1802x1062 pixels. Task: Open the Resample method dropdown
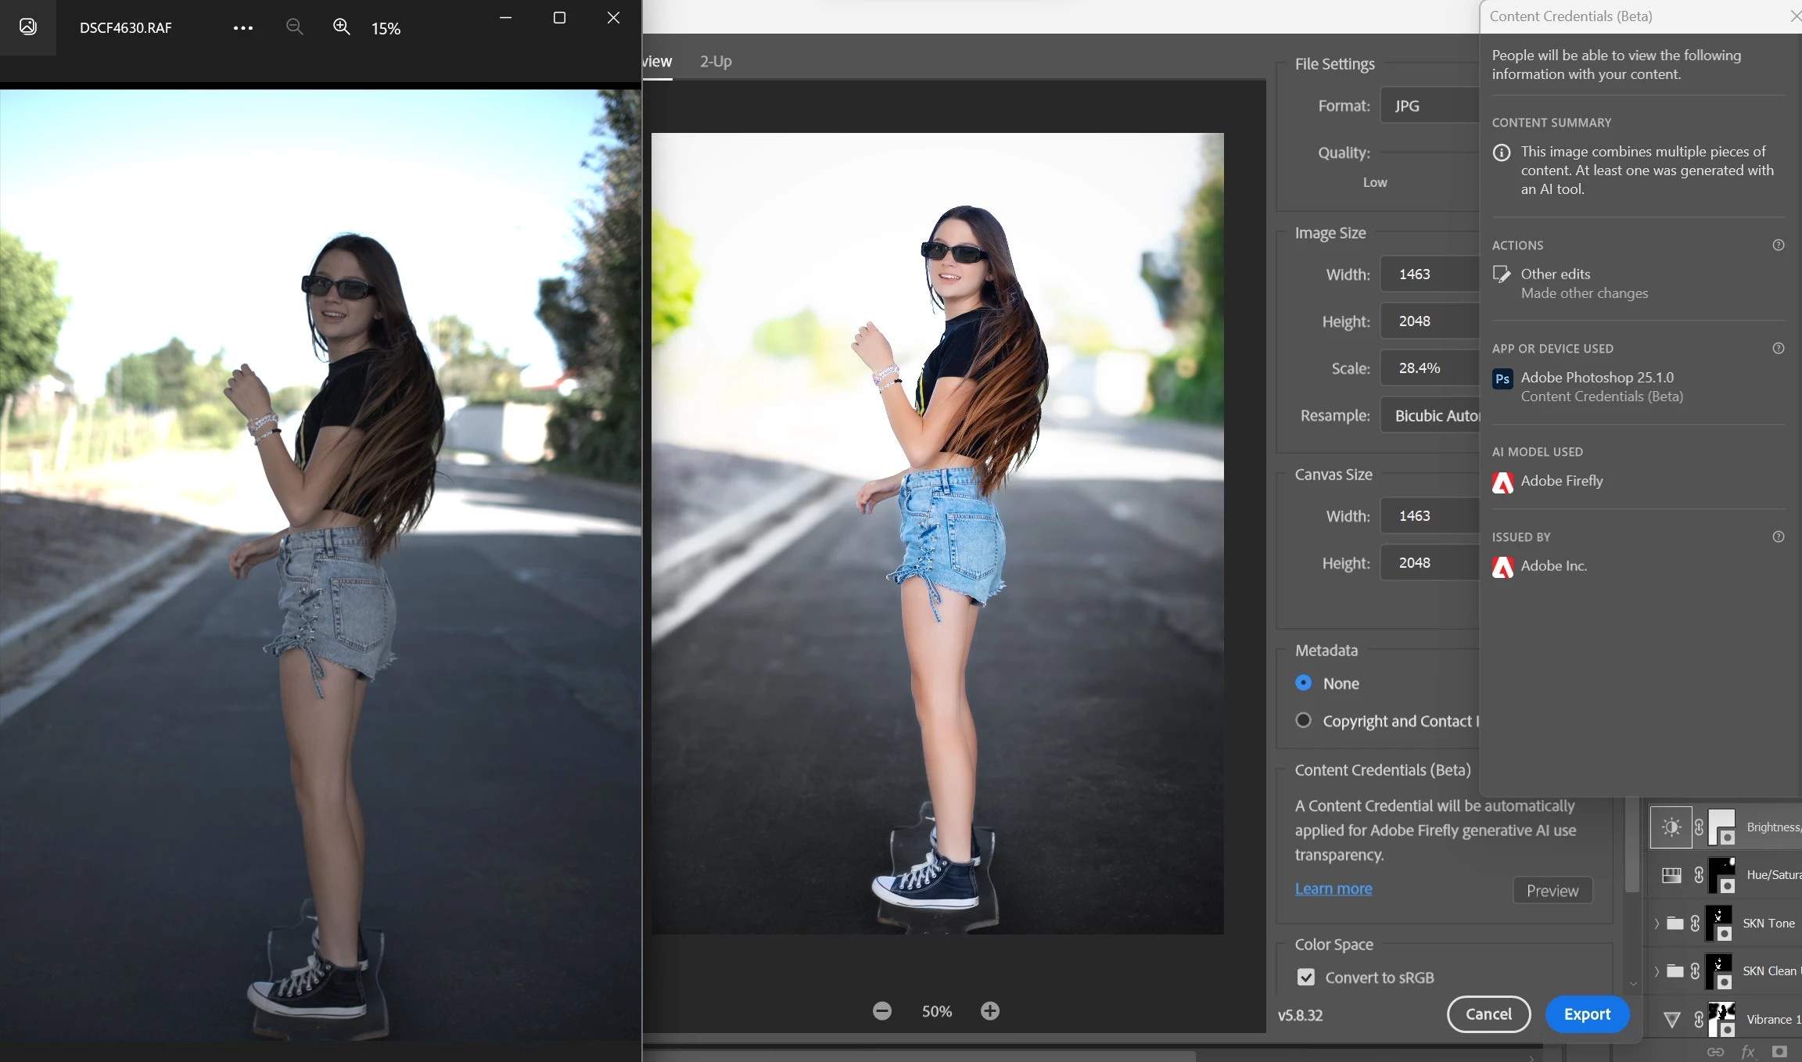tap(1431, 415)
